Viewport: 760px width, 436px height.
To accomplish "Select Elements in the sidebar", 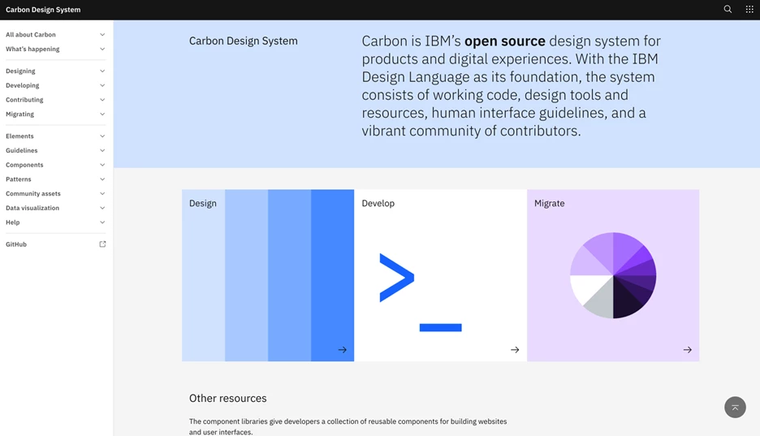I will (19, 136).
